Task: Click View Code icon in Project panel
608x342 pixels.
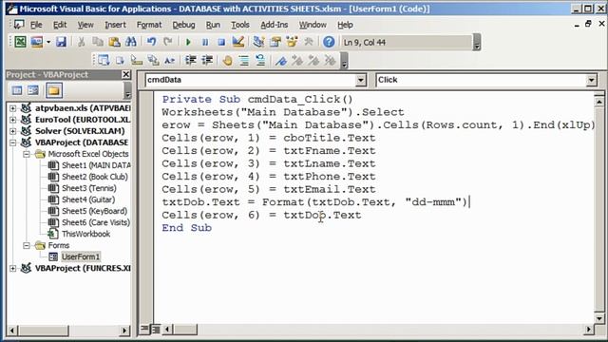Action: [x=17, y=91]
